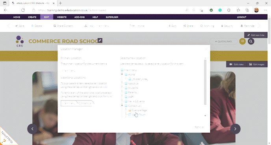Click Delete in the edit toolbar
Viewport: 271px width, 145px height.
click(x=37, y=26)
